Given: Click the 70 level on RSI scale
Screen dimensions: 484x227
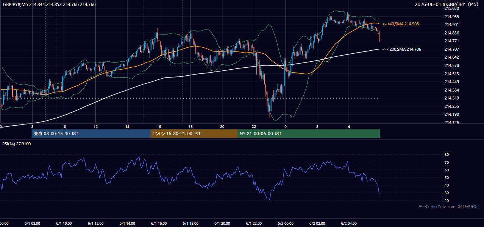Looking at the screenshot, I should [x=447, y=162].
